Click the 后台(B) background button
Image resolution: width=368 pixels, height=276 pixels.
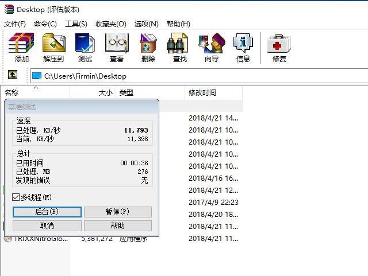pos(47,212)
